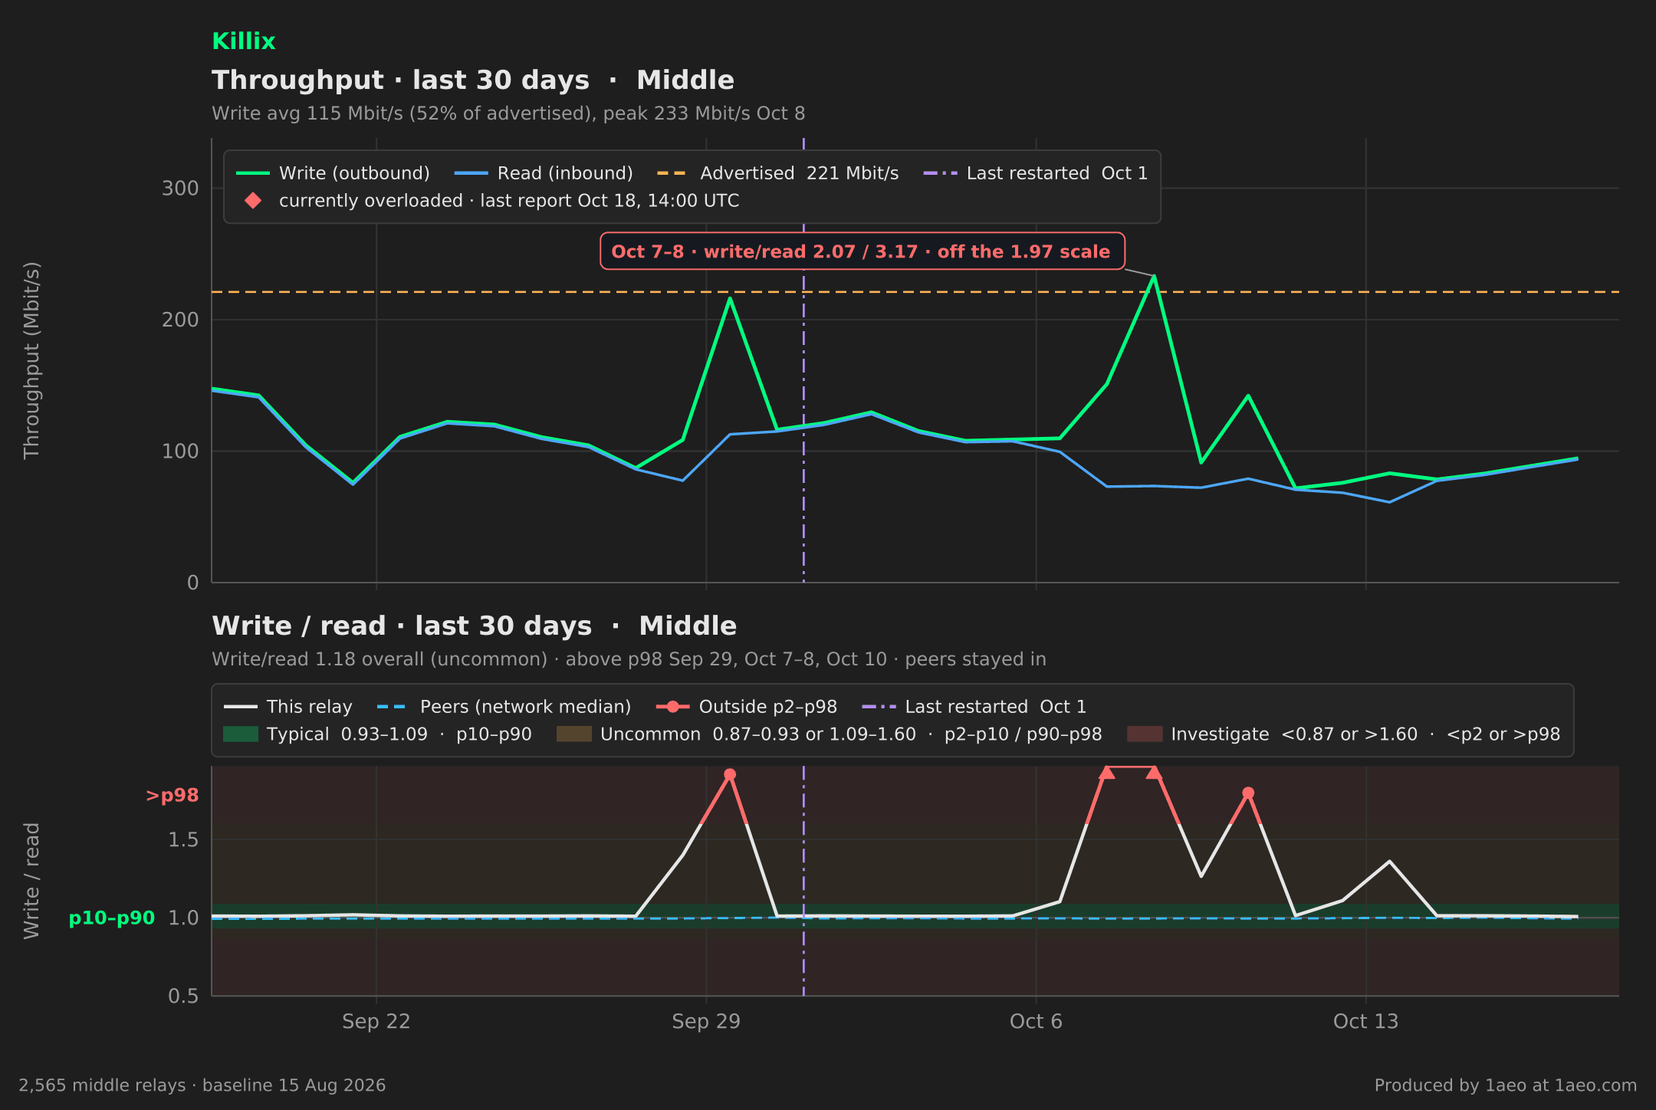
Task: Click the Outside p2–p98 legend entry
Action: 747,707
